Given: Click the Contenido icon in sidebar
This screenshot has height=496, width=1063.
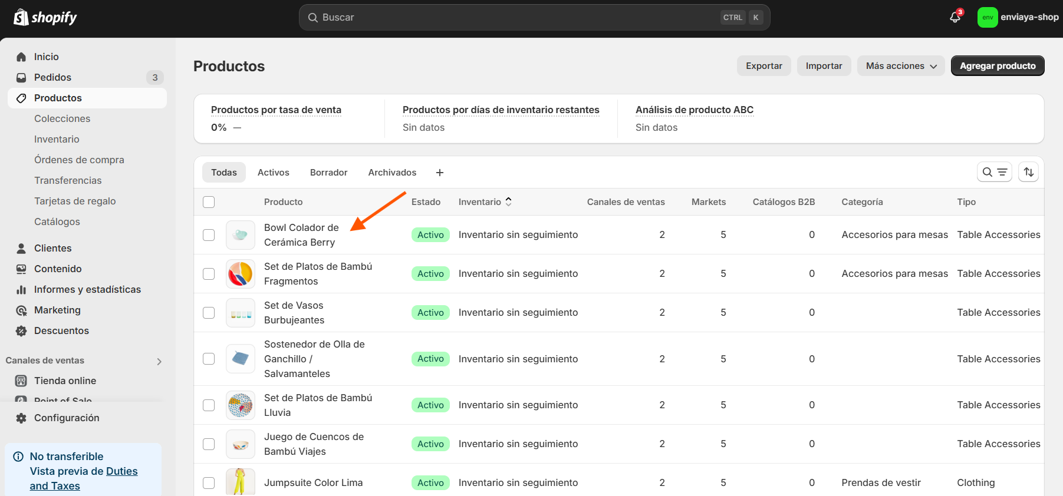Looking at the screenshot, I should [x=21, y=269].
